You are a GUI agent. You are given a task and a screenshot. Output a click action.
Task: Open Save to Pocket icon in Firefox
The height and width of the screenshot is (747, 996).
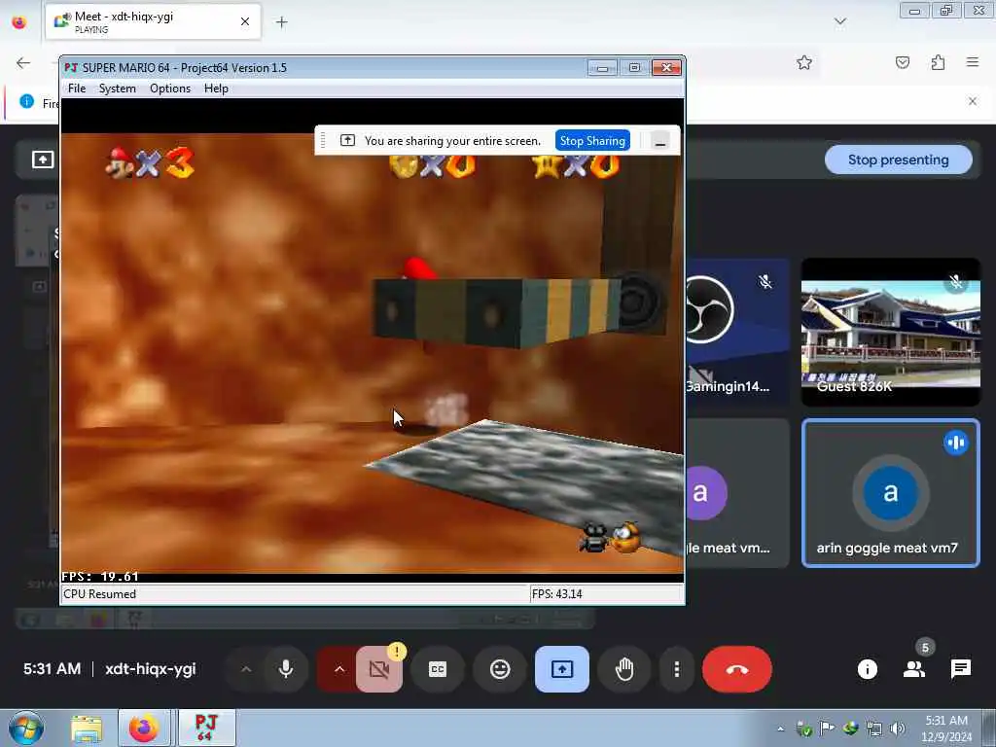pyautogui.click(x=902, y=62)
